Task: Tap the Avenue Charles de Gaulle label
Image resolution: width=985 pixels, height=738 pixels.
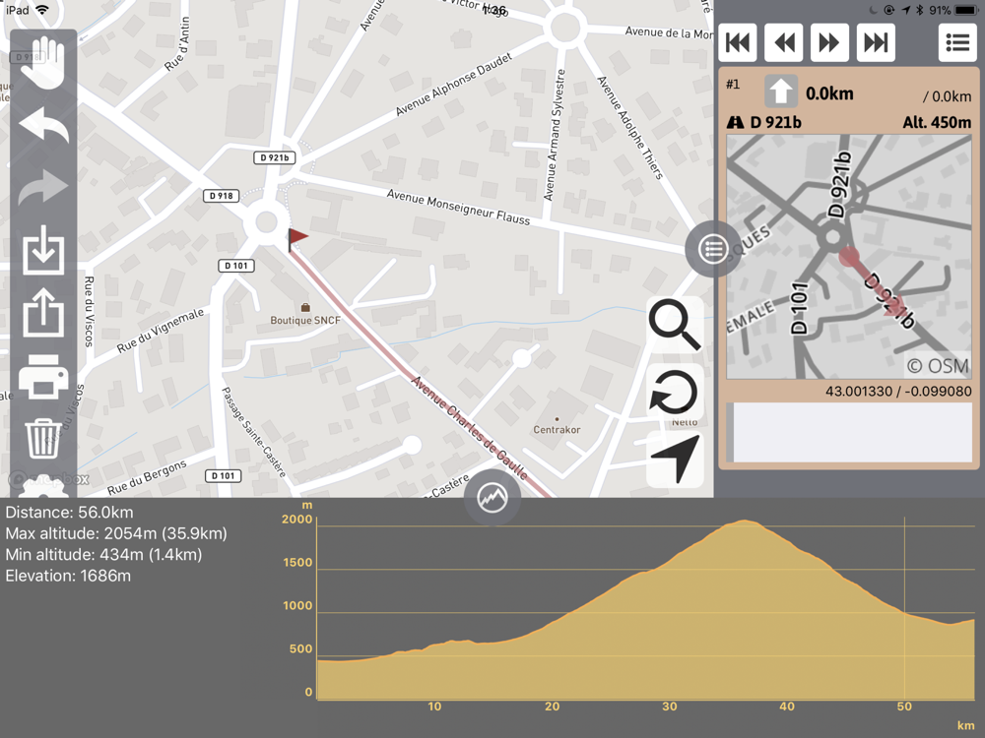Action: [x=469, y=427]
